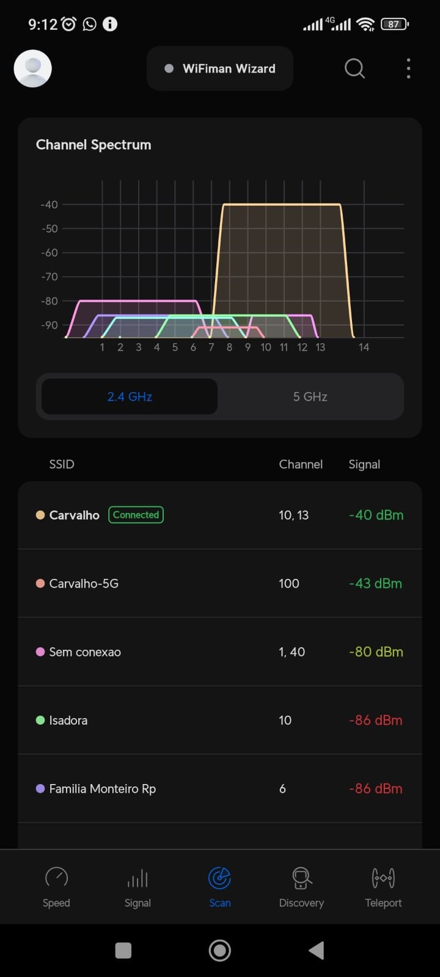440x977 pixels.
Task: Open the Teleport tab icon
Action: (x=383, y=878)
